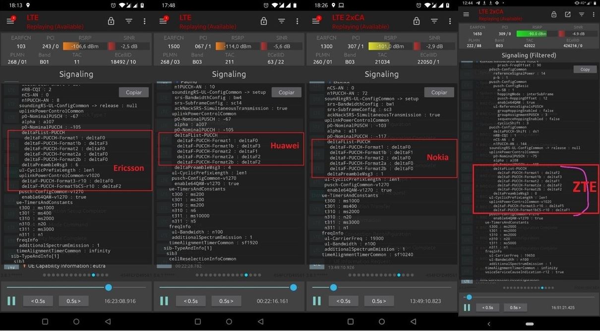This screenshot has width=600, height=331.
Task: Tap the lock icon in the 17:48 screen
Action: (264, 21)
